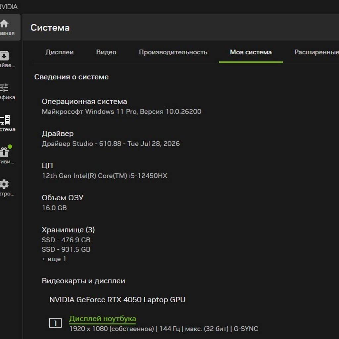Screen dimensions: 339x339
Task: Click the 1920 x 1080 display details
Action: point(164,329)
